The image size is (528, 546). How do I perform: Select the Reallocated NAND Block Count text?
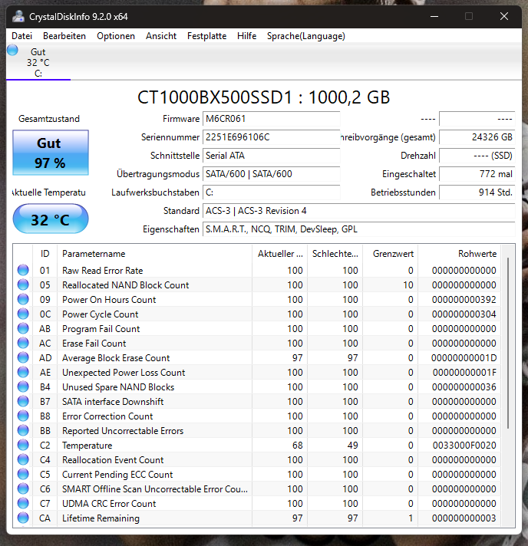pos(125,285)
